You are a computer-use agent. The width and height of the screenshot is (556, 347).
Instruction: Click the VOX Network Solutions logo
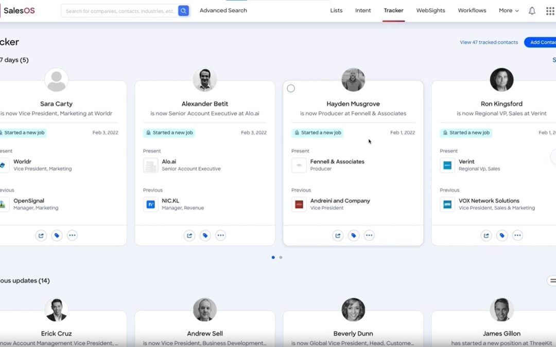(447, 204)
